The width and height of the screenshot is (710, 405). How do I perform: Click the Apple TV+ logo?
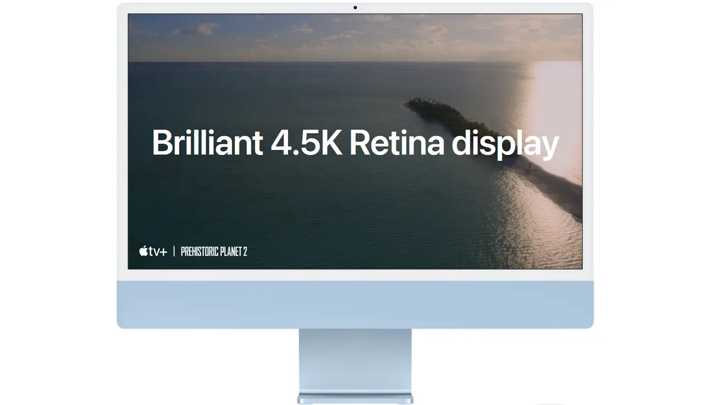153,251
